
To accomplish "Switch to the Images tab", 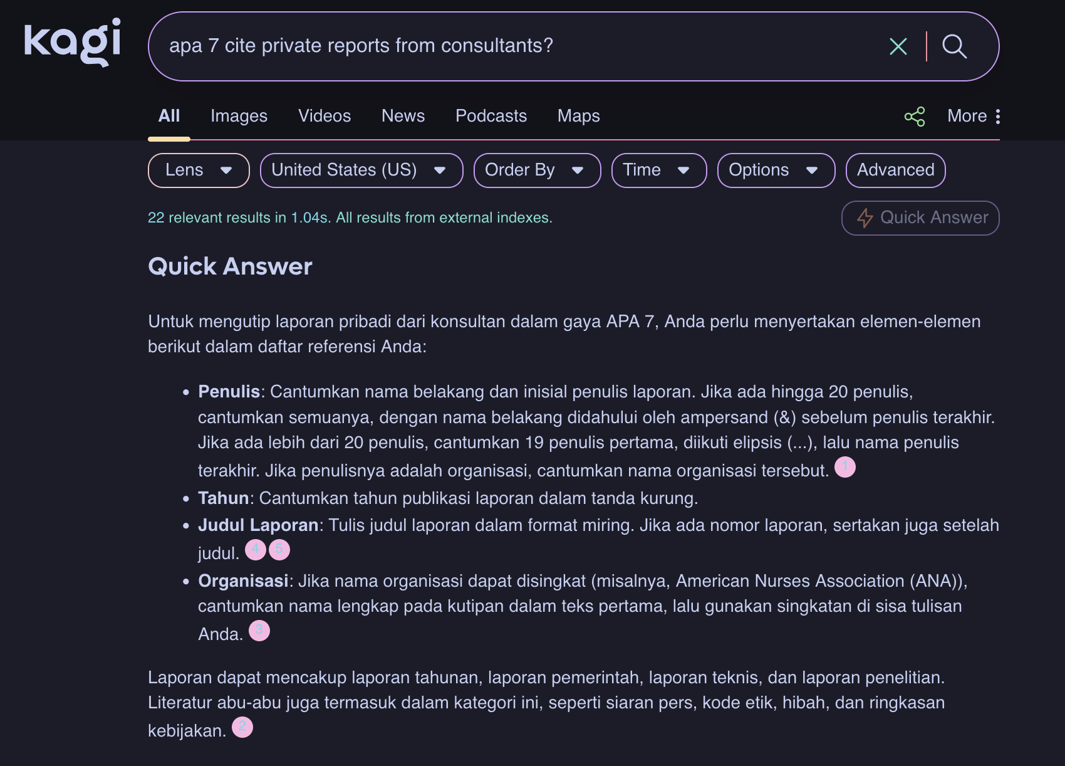I will (239, 116).
